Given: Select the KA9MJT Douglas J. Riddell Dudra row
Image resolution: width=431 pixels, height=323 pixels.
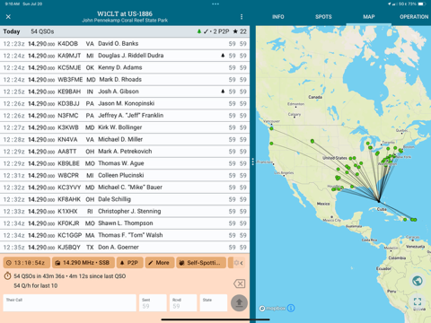Looking at the screenshot, I should 125,56.
